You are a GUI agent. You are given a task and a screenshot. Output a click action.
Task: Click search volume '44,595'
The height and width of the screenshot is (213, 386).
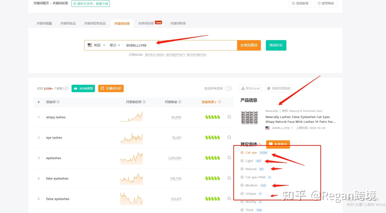click(x=176, y=117)
